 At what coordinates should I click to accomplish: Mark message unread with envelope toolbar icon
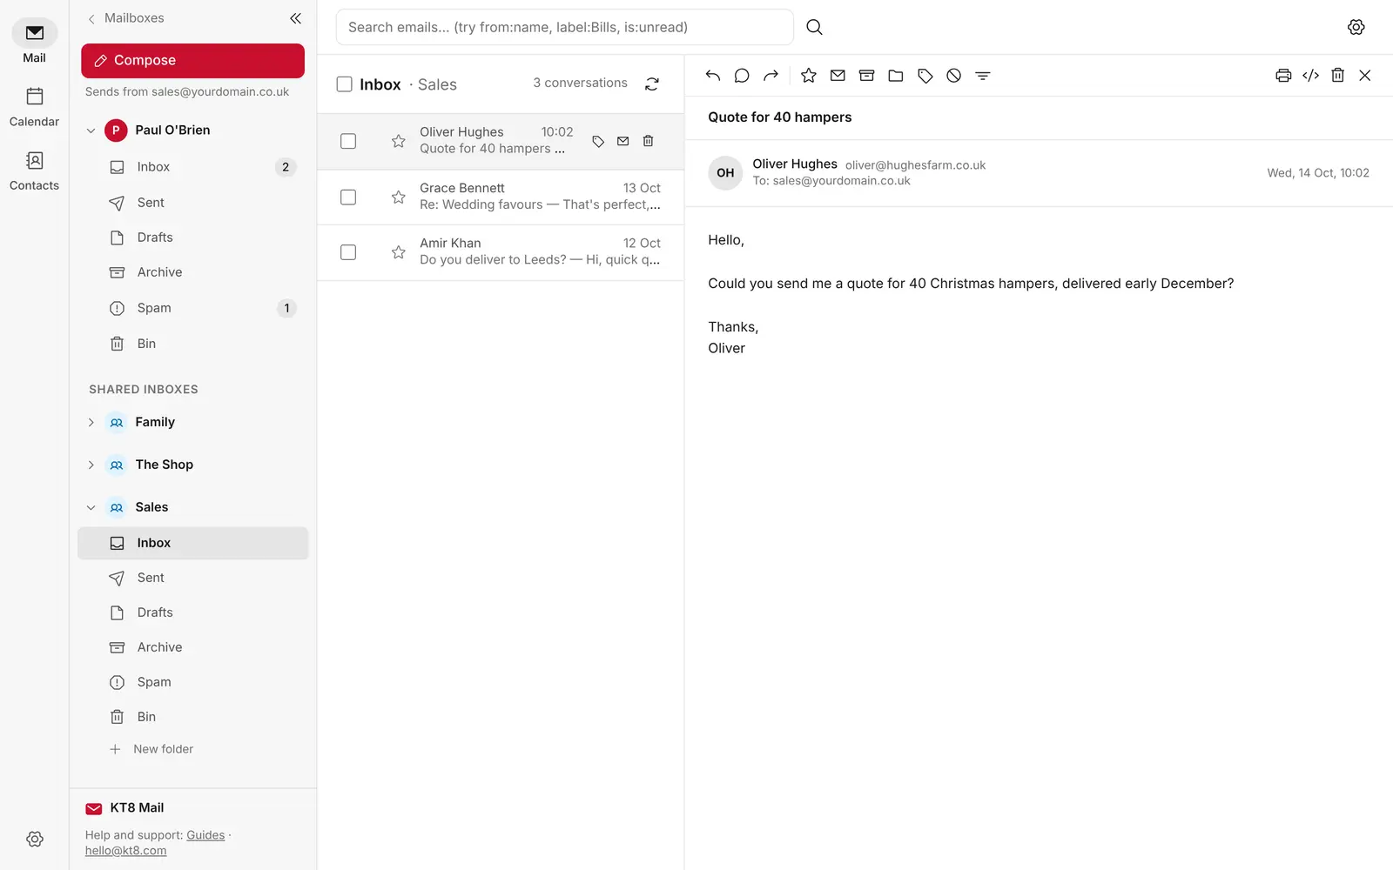pos(838,76)
